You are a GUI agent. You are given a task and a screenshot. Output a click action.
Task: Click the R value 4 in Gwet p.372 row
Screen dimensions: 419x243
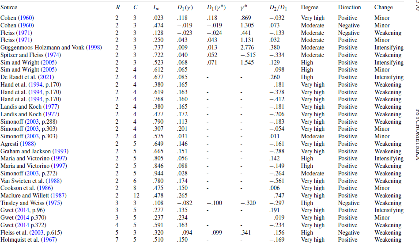coord(117,225)
